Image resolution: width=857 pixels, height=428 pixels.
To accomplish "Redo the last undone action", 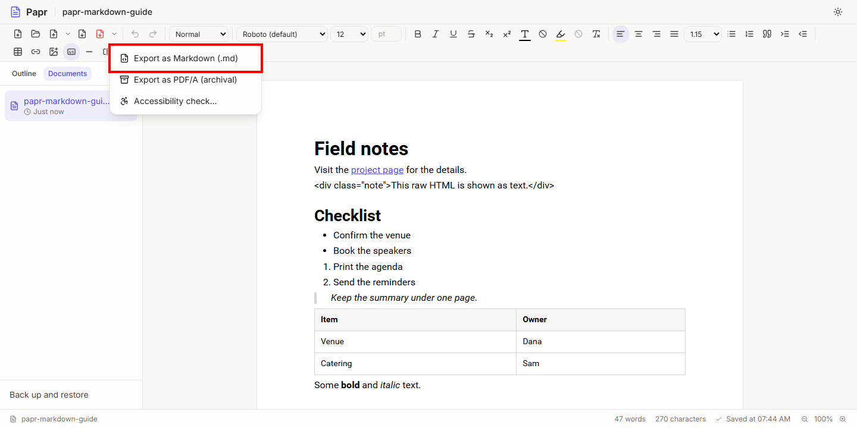I will [153, 34].
